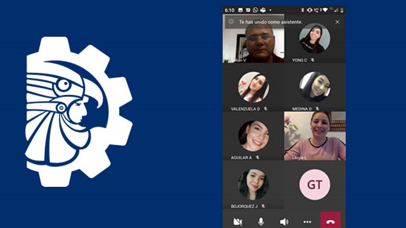Mute the microphone in call controls

tap(261, 222)
